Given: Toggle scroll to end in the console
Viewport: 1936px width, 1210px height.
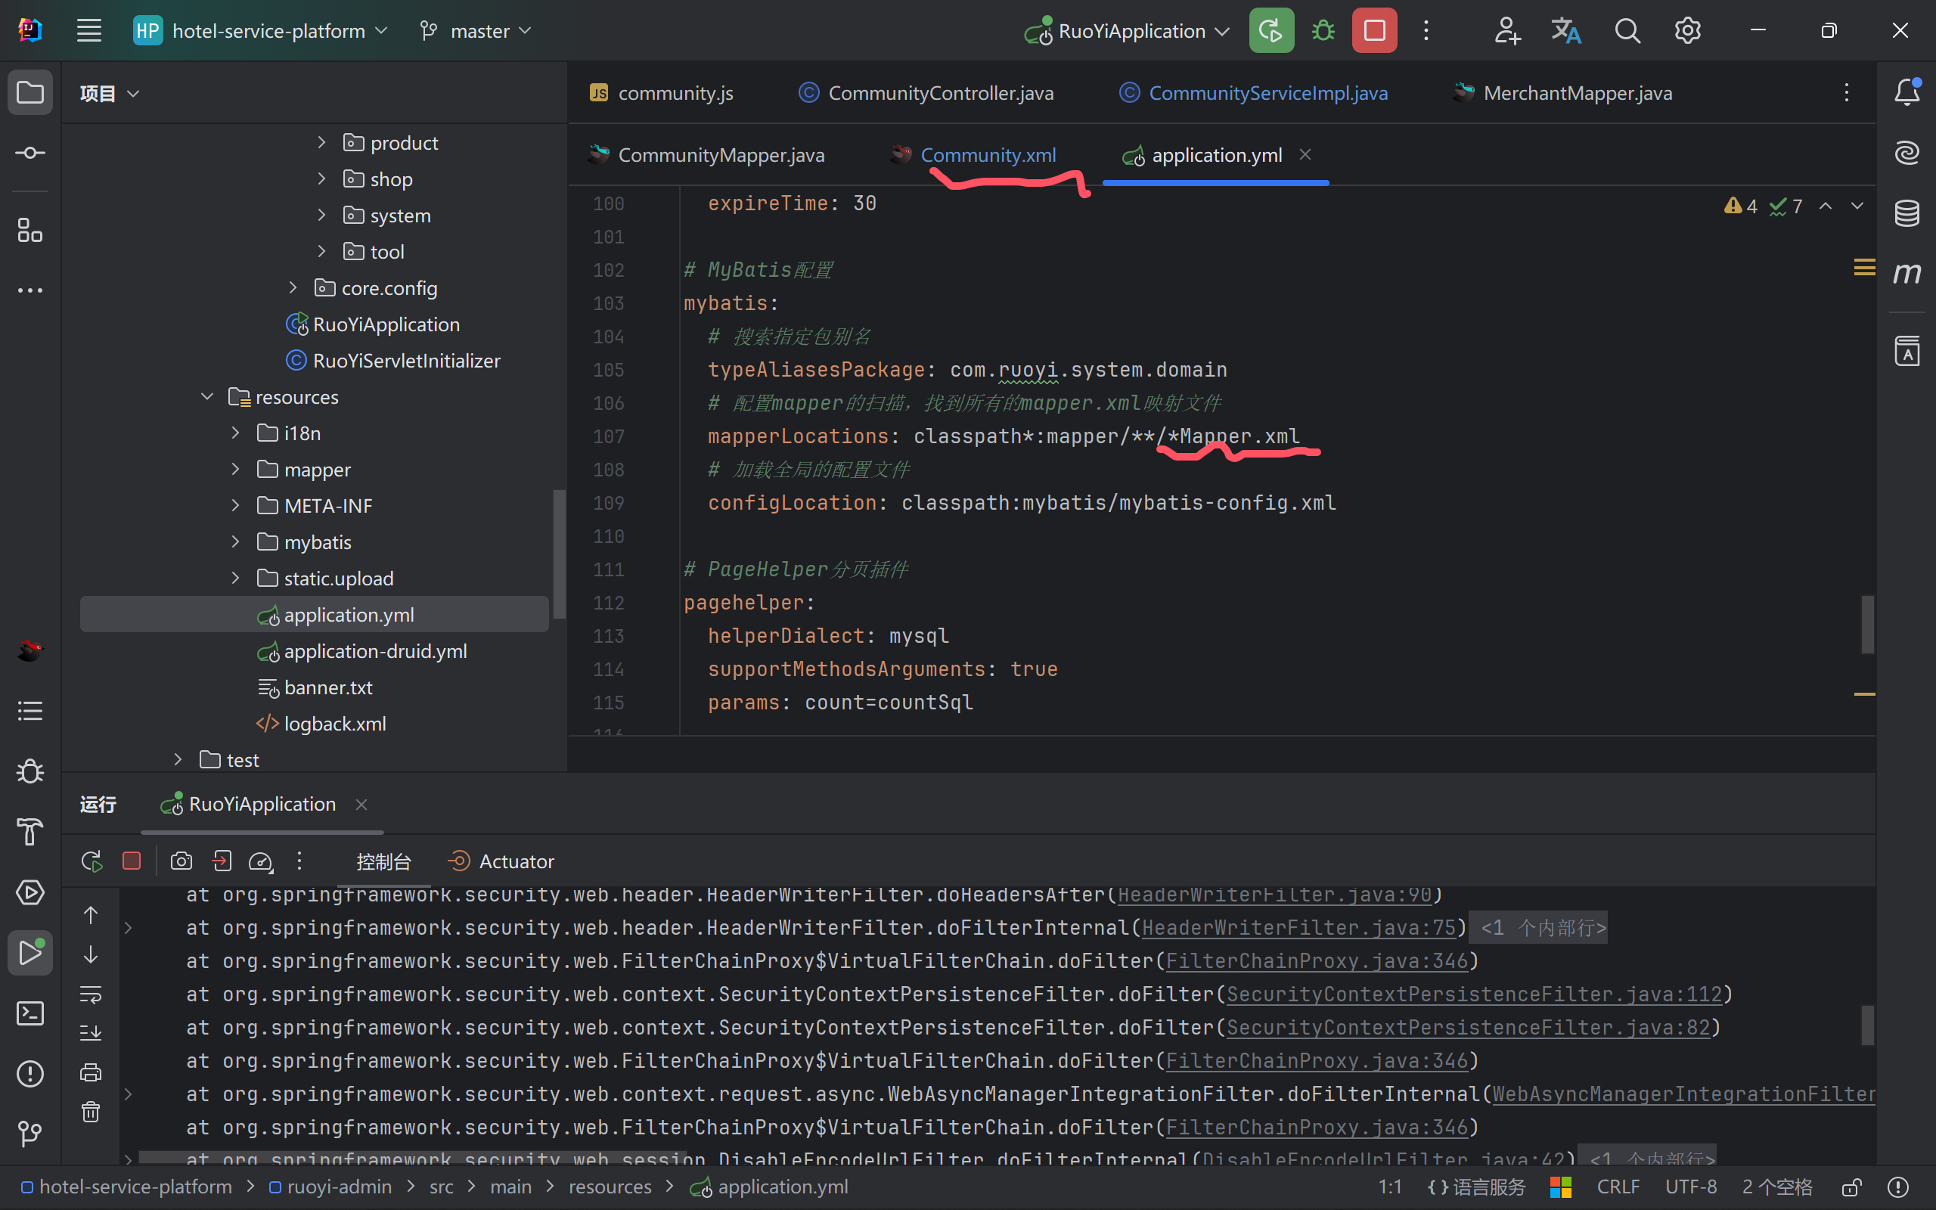Looking at the screenshot, I should tap(92, 1032).
